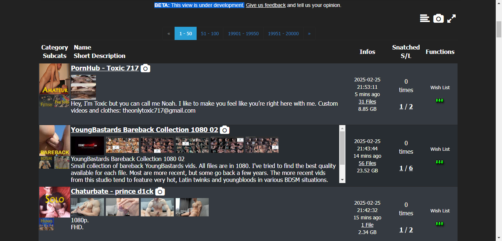The width and height of the screenshot is (502, 241).
Task: Download second torrent via green arrows icon
Action: pos(440,162)
